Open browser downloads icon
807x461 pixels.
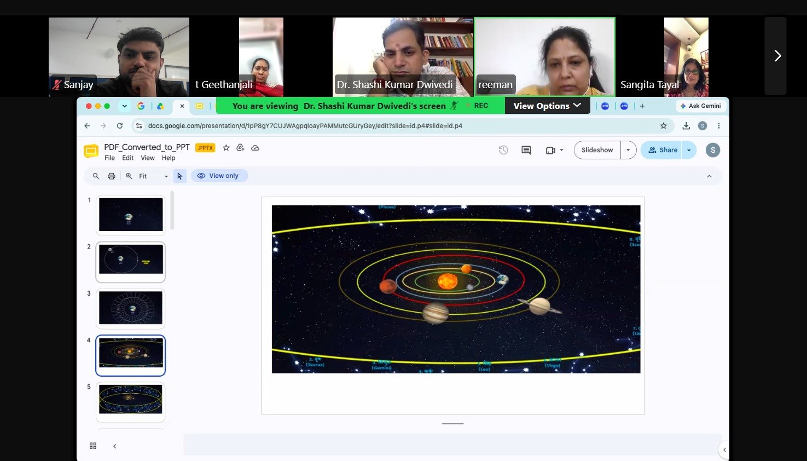(x=686, y=126)
